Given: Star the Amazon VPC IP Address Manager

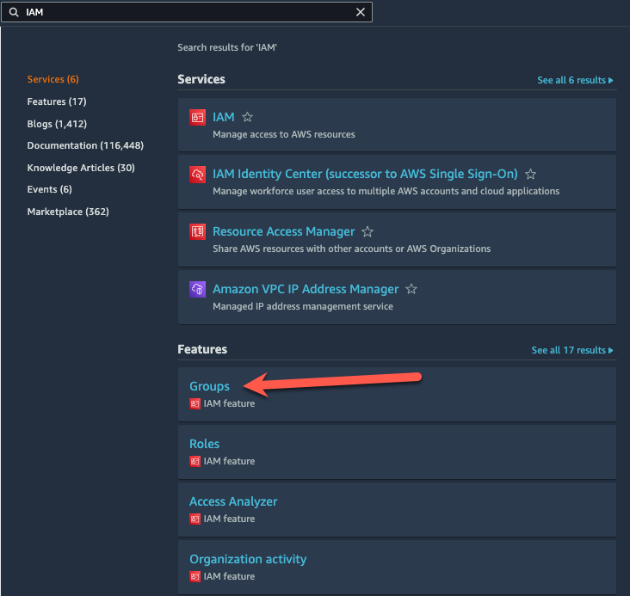Looking at the screenshot, I should click(411, 290).
